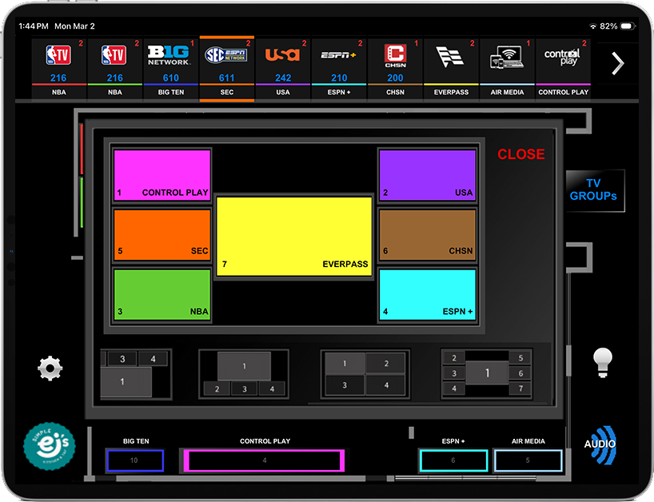
Task: Check the battery status indicator
Action: pos(628,26)
